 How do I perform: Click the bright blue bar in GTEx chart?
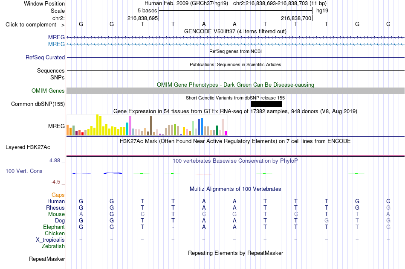pyautogui.click(x=202, y=126)
